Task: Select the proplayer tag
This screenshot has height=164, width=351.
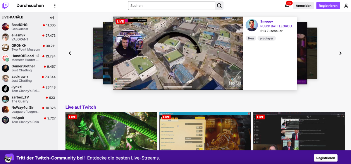Action: click(x=267, y=38)
